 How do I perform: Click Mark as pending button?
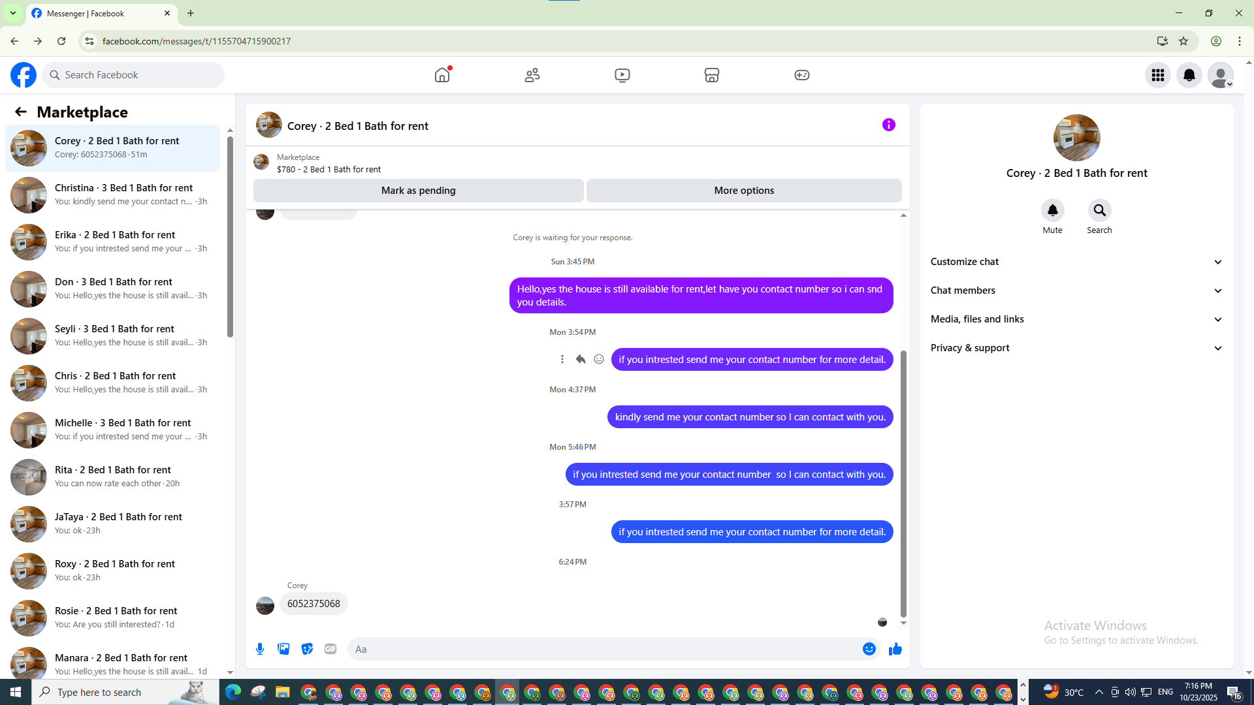point(418,191)
